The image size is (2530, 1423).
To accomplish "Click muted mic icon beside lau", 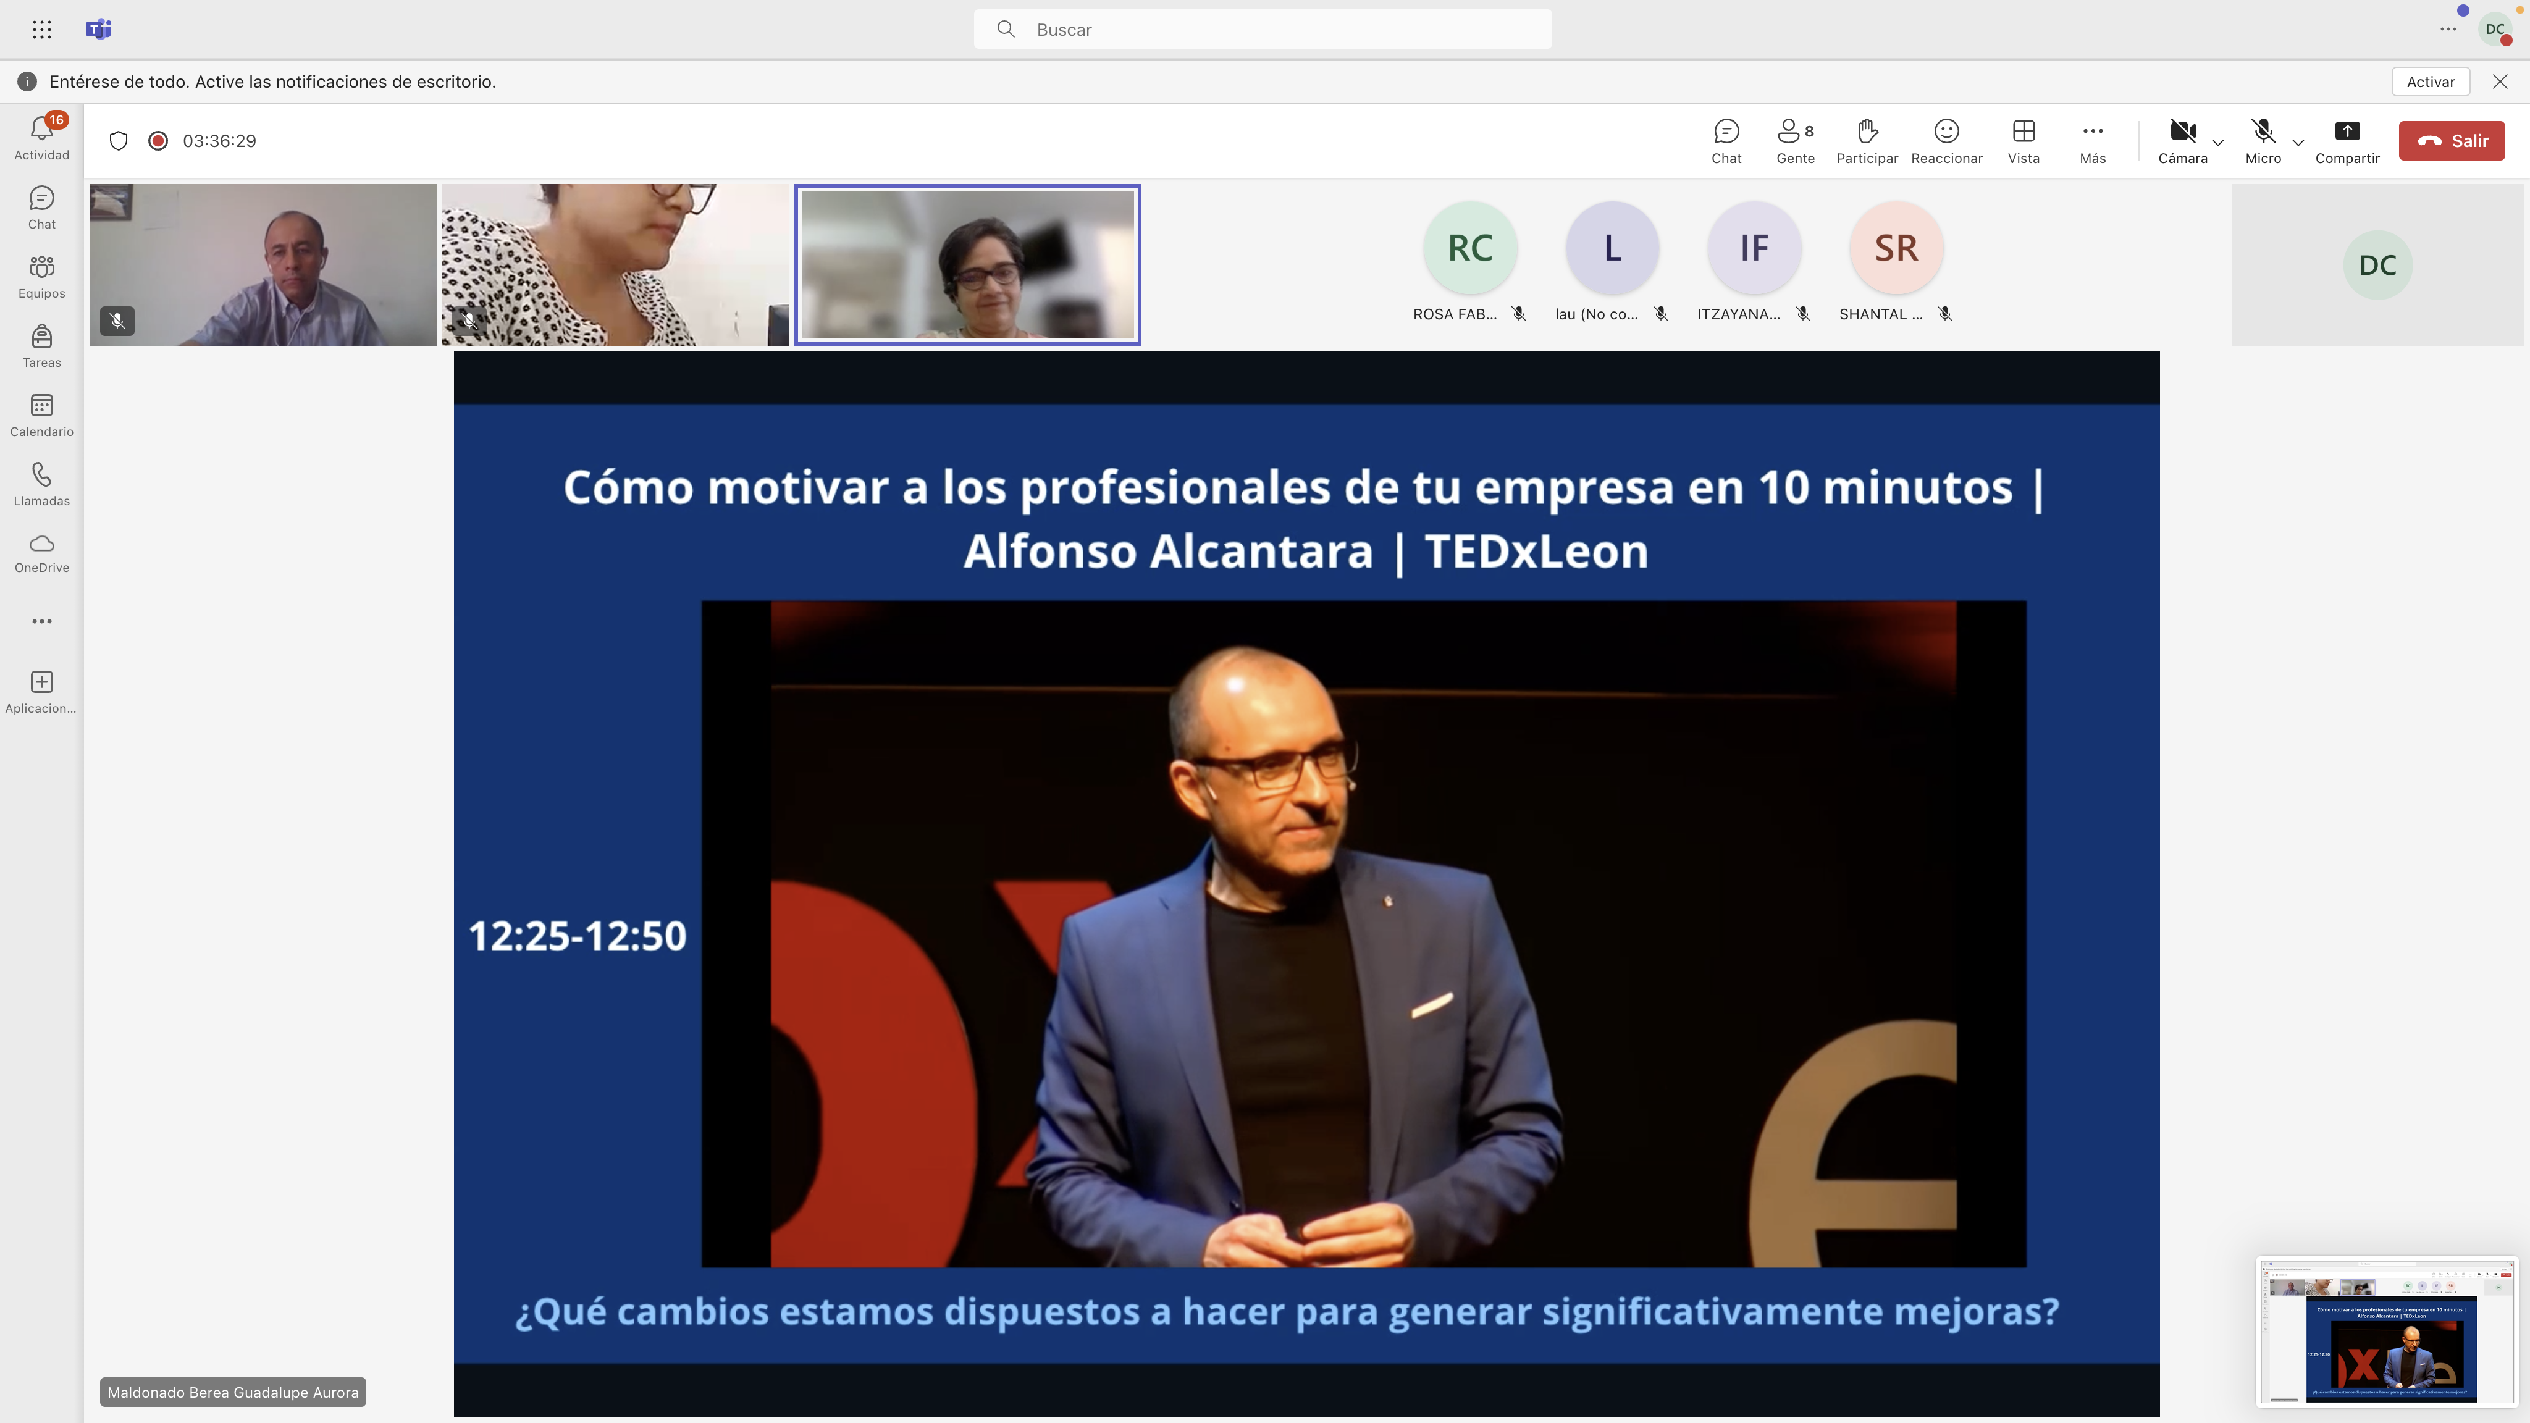I will 1661,314.
